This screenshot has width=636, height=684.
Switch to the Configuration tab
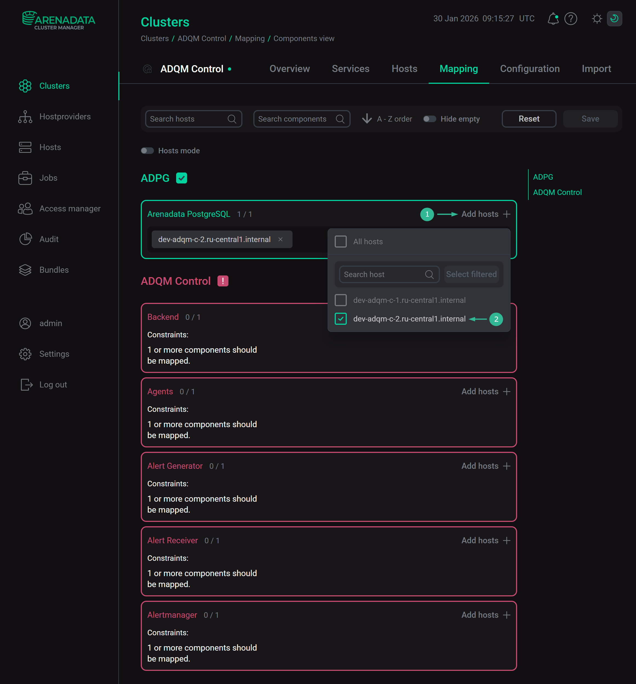coord(530,68)
